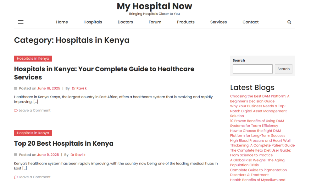Click comment bubble icon under first post

16,110
